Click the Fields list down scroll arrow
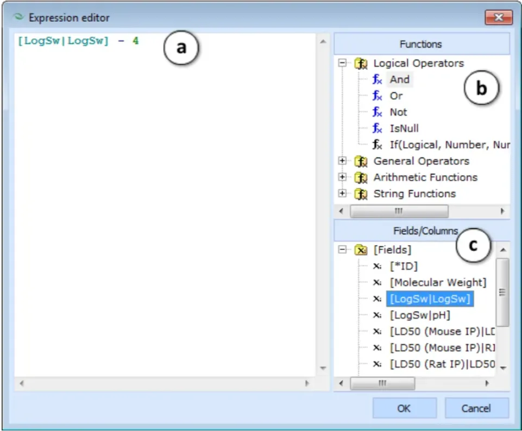 point(503,368)
